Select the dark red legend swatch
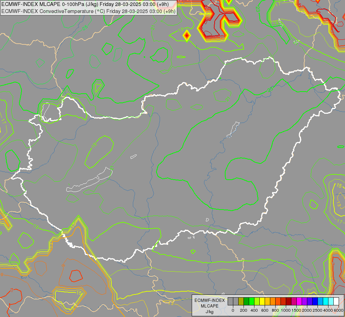The width and height of the screenshot is (345, 317). (289, 301)
